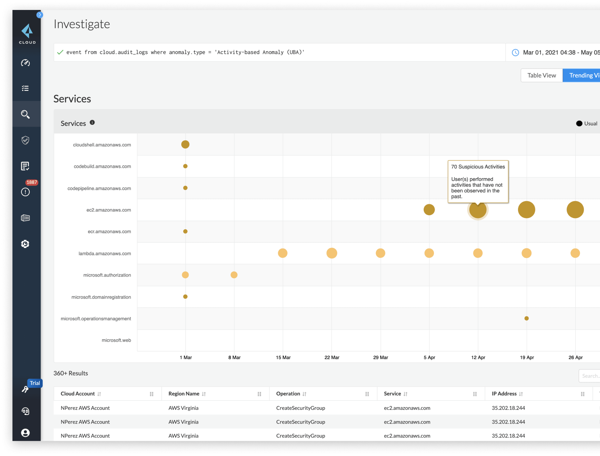This screenshot has width=600, height=456.
Task: Click the Services info icon
Action: click(92, 122)
